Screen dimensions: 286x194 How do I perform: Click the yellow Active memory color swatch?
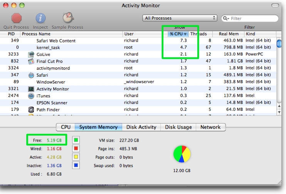click(x=76, y=157)
